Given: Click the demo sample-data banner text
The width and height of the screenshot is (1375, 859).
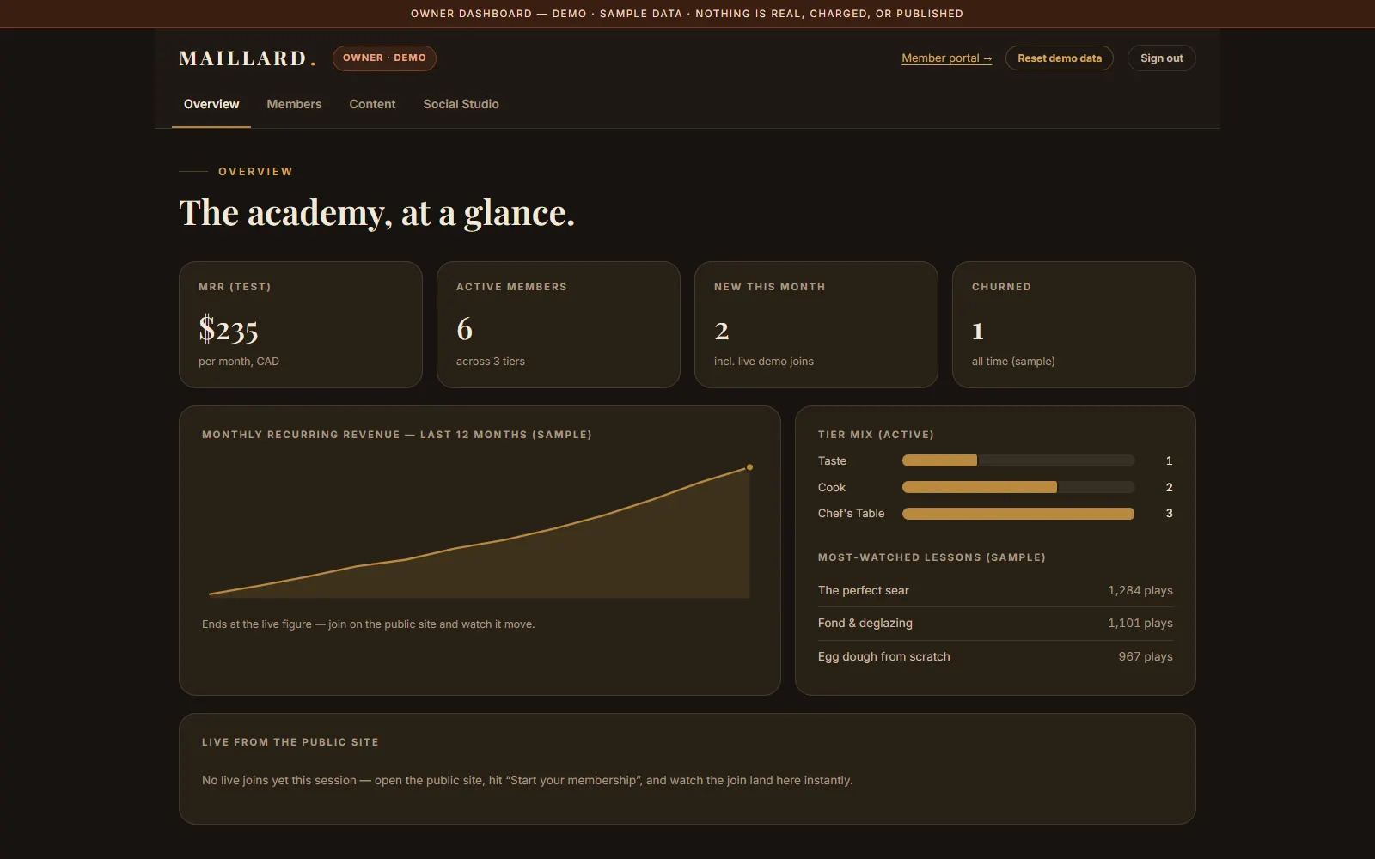Looking at the screenshot, I should click(x=687, y=14).
